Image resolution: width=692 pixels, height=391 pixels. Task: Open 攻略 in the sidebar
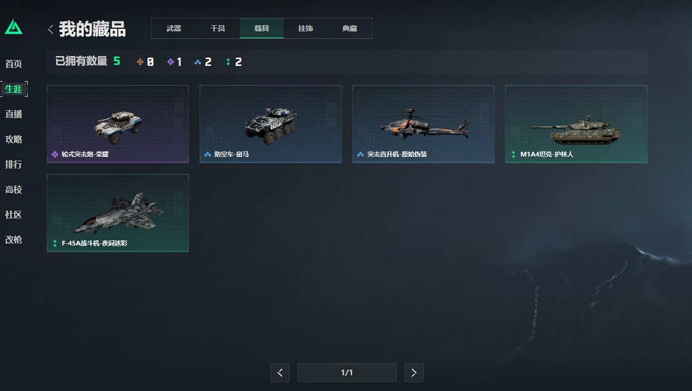14,139
